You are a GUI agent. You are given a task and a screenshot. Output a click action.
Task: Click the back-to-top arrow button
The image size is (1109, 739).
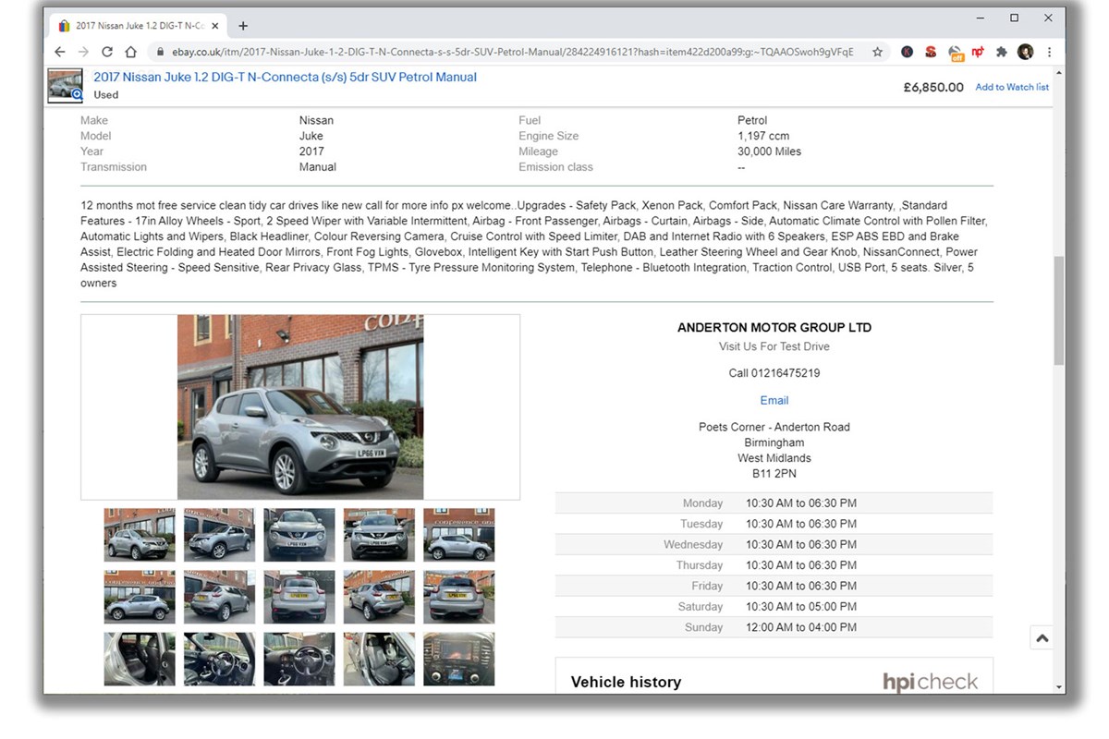(x=1042, y=637)
